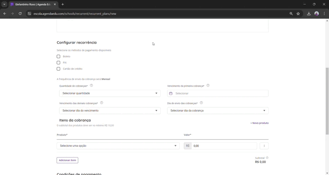Viewport: 329px width, 175px height.
Task: Go back to the previous page
Action: coord(5,13)
